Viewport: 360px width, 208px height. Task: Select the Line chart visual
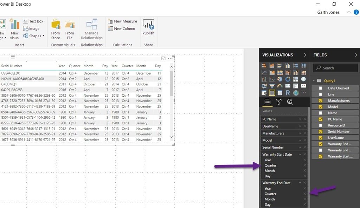click(x=264, y=73)
